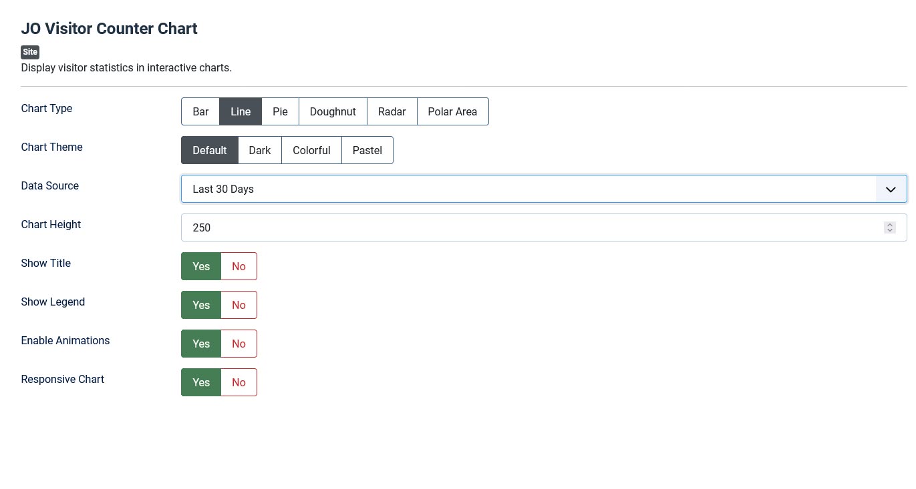The width and height of the screenshot is (916, 489).
Task: Click the Site badge under title
Action: (30, 52)
